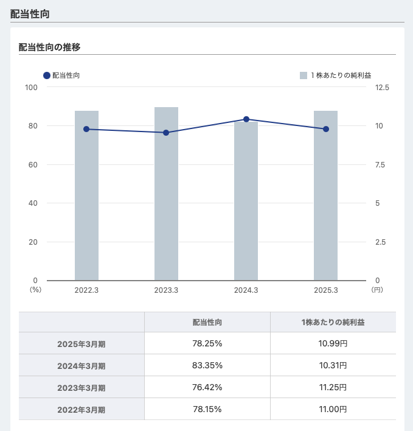Select the 2025.3 payout ratio data point
Screen dimensions: 413x431
click(x=326, y=129)
